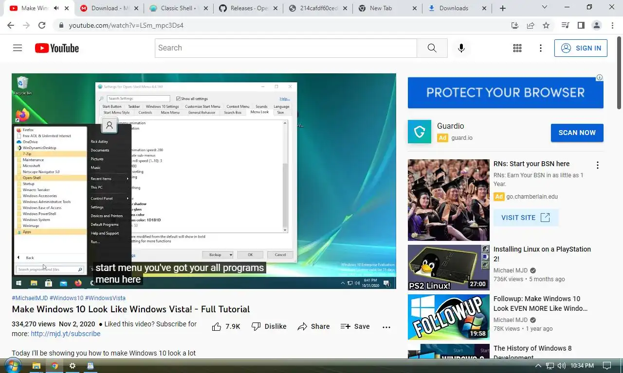This screenshot has height=373, width=623.
Task: Open more actions ellipsis below video
Action: (x=386, y=327)
